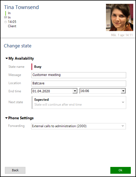Open the end date dropdown arrow
This screenshot has width=136, height=177.
tap(75, 91)
